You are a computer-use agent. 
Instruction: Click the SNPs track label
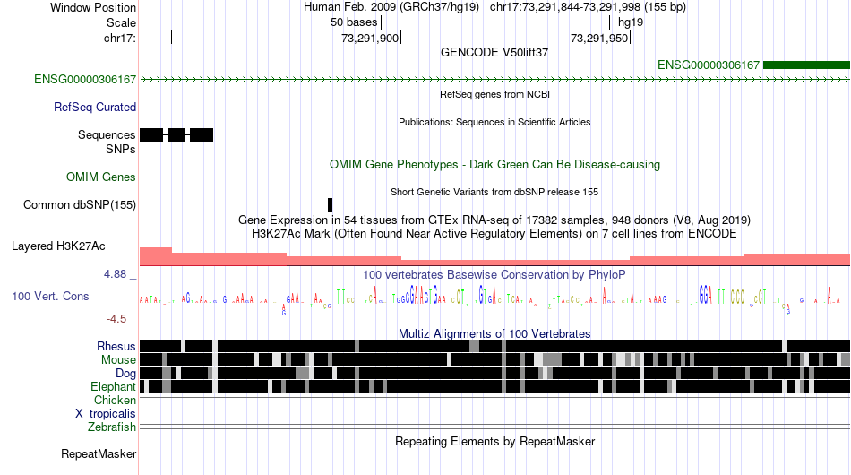coord(121,149)
